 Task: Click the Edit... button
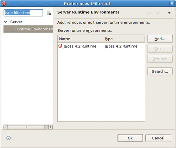160,49
